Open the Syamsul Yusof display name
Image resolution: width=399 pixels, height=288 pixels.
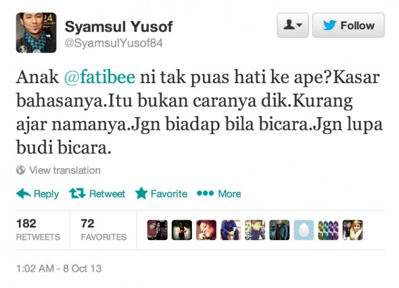pyautogui.click(x=118, y=27)
